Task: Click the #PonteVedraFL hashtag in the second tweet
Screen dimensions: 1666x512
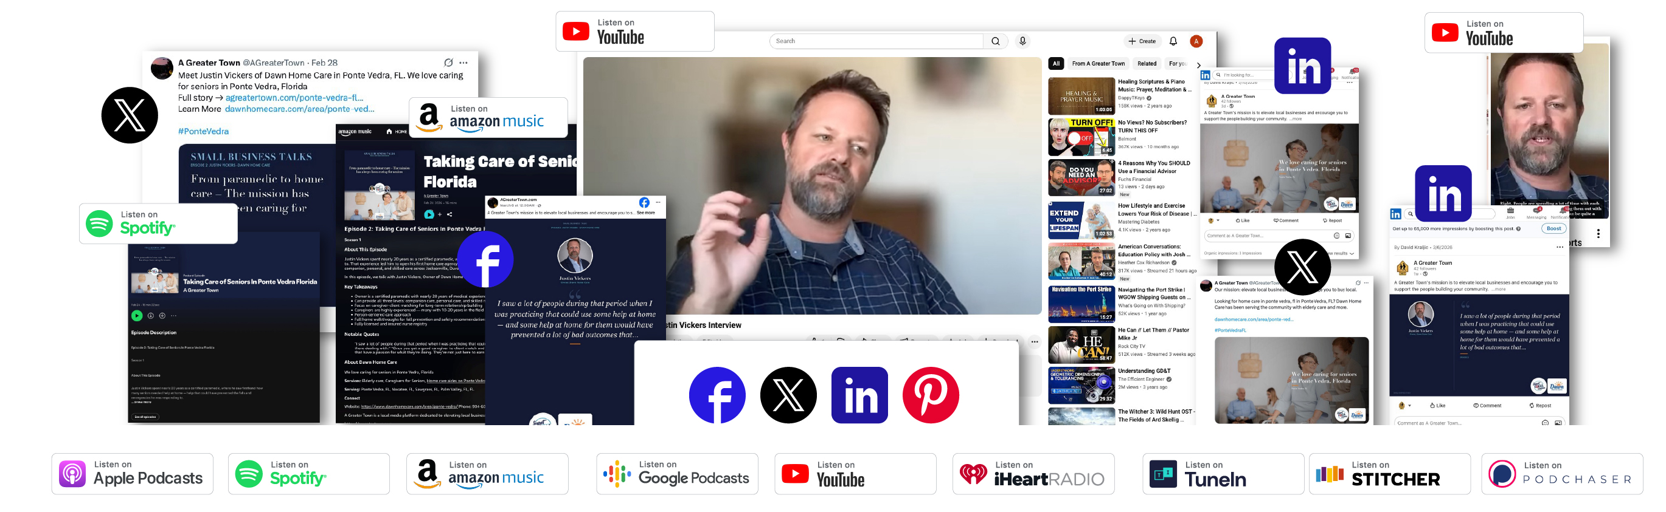Action: click(x=1230, y=330)
